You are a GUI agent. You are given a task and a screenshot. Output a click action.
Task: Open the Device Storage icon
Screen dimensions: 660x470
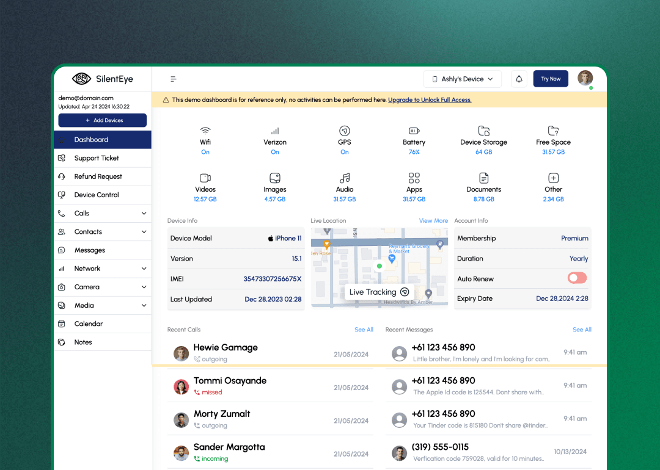483,131
